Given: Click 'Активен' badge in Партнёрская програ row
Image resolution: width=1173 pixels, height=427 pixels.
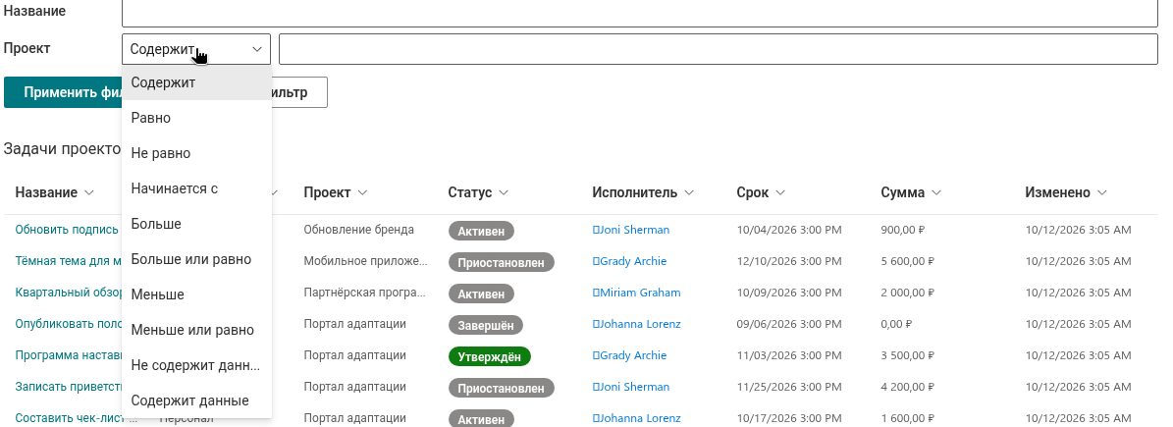Looking at the screenshot, I should click(481, 294).
